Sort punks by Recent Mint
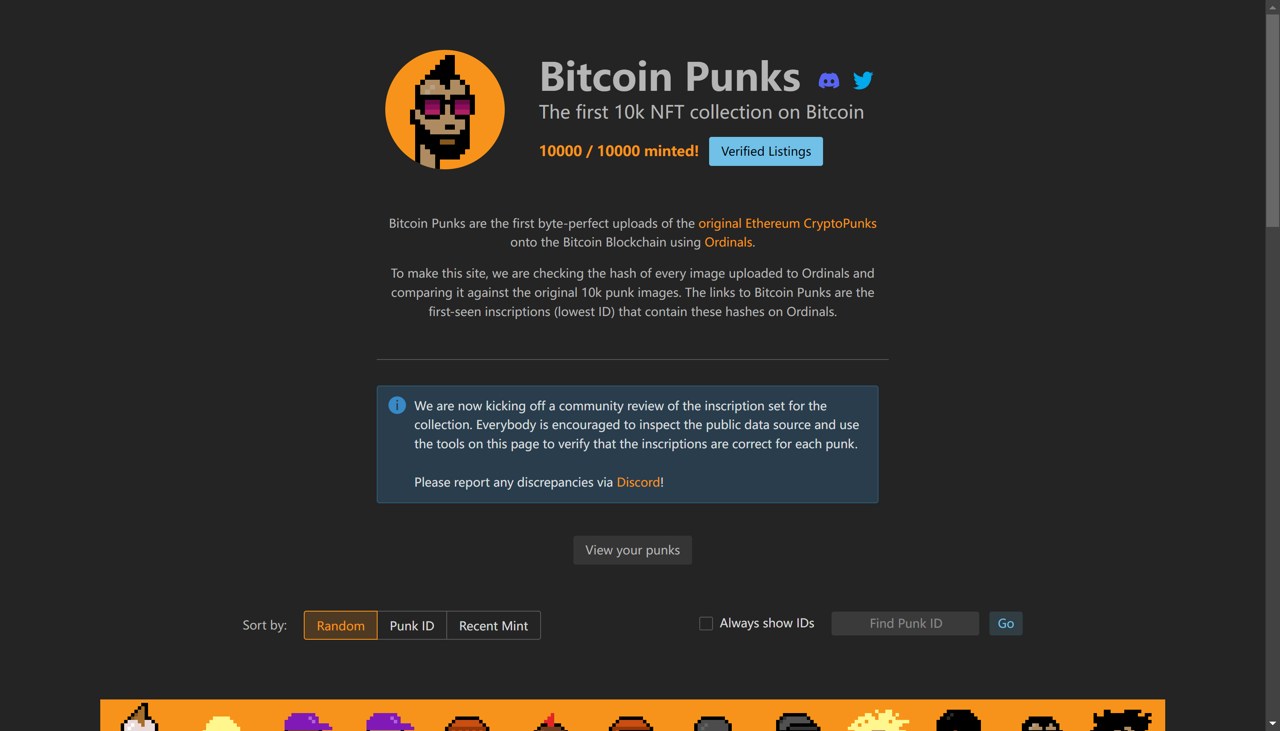 tap(493, 626)
